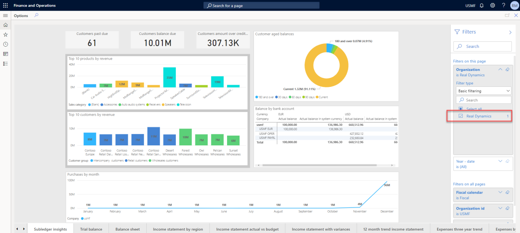Open 12 month trend income statement tab
520x233 pixels.
coord(393,229)
